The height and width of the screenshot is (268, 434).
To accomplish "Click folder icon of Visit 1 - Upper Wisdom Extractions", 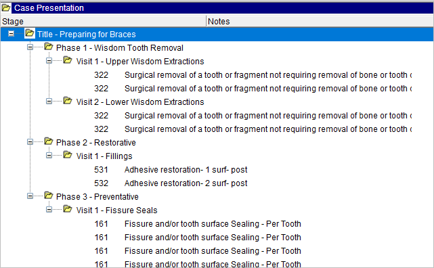I will (x=67, y=60).
